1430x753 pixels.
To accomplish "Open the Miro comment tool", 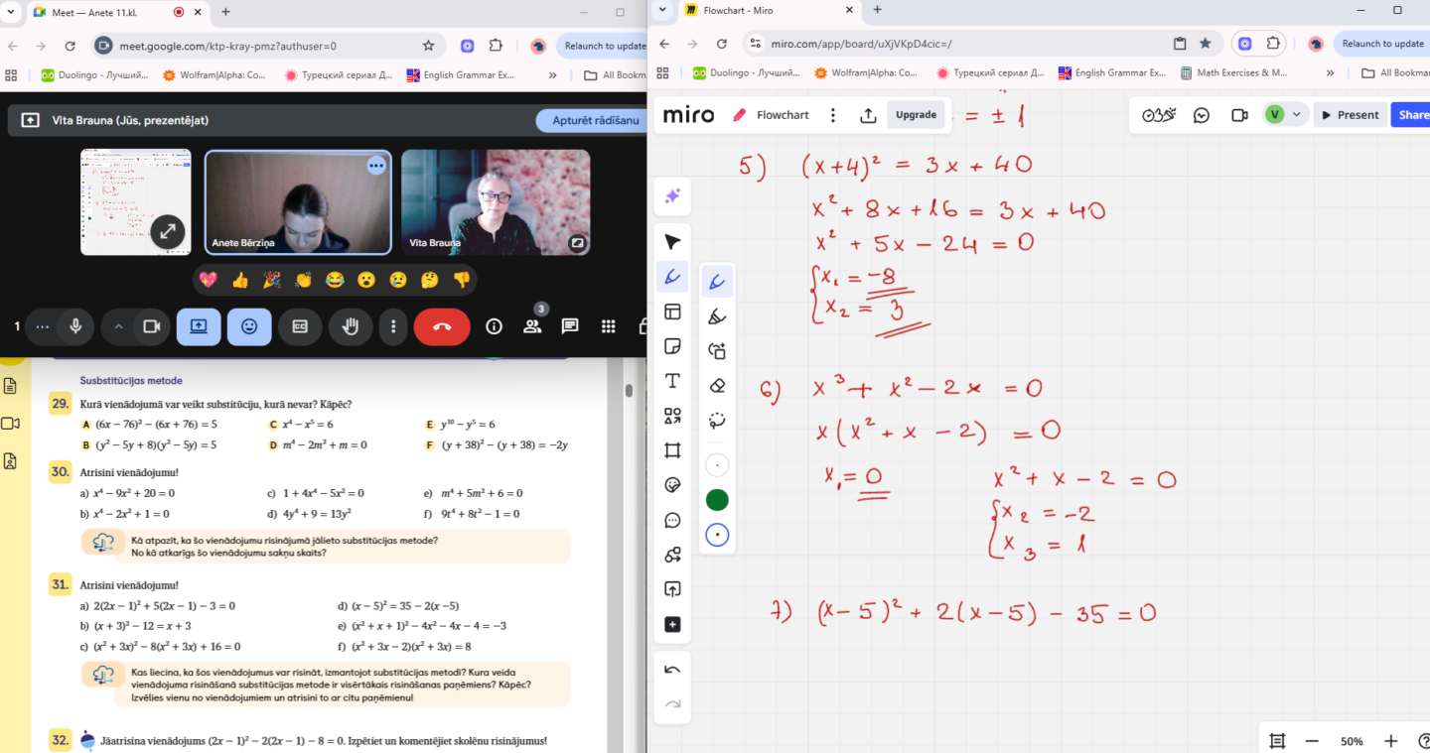I will [672, 520].
